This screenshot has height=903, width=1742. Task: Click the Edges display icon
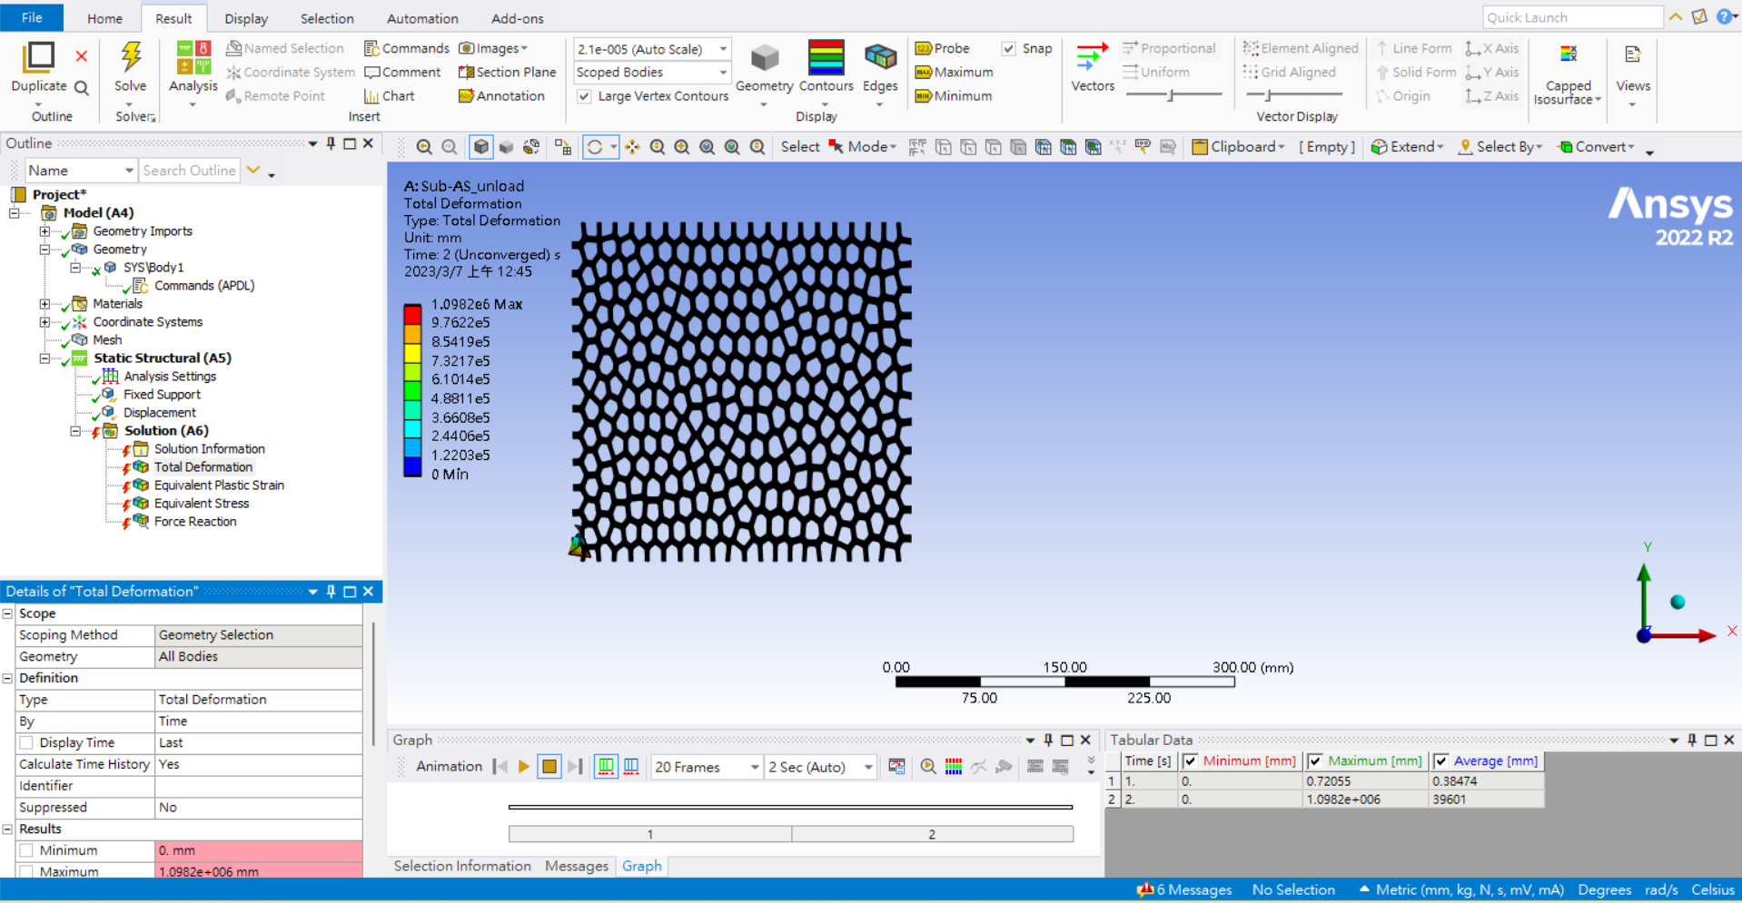(x=879, y=58)
